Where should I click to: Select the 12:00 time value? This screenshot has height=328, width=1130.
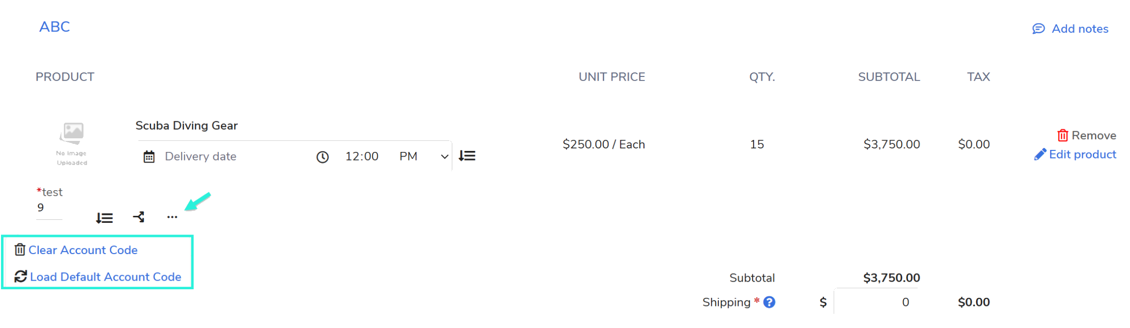(362, 156)
